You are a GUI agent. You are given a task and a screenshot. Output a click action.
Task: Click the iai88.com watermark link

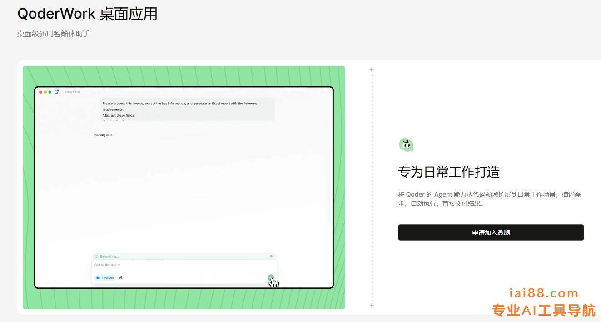[x=544, y=293]
